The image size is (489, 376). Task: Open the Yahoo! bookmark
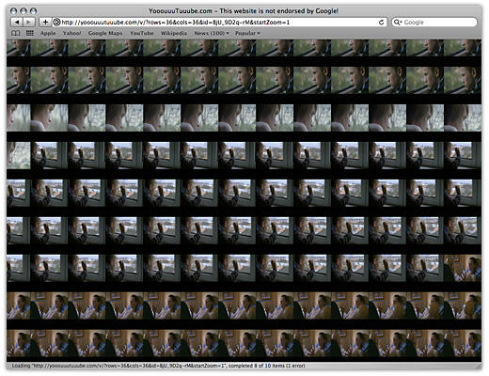coord(71,33)
